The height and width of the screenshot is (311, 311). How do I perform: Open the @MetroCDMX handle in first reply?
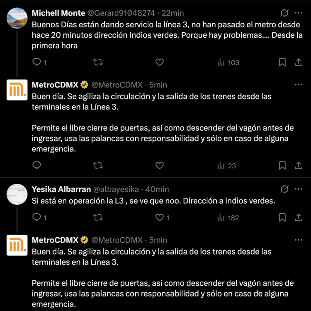point(117,85)
